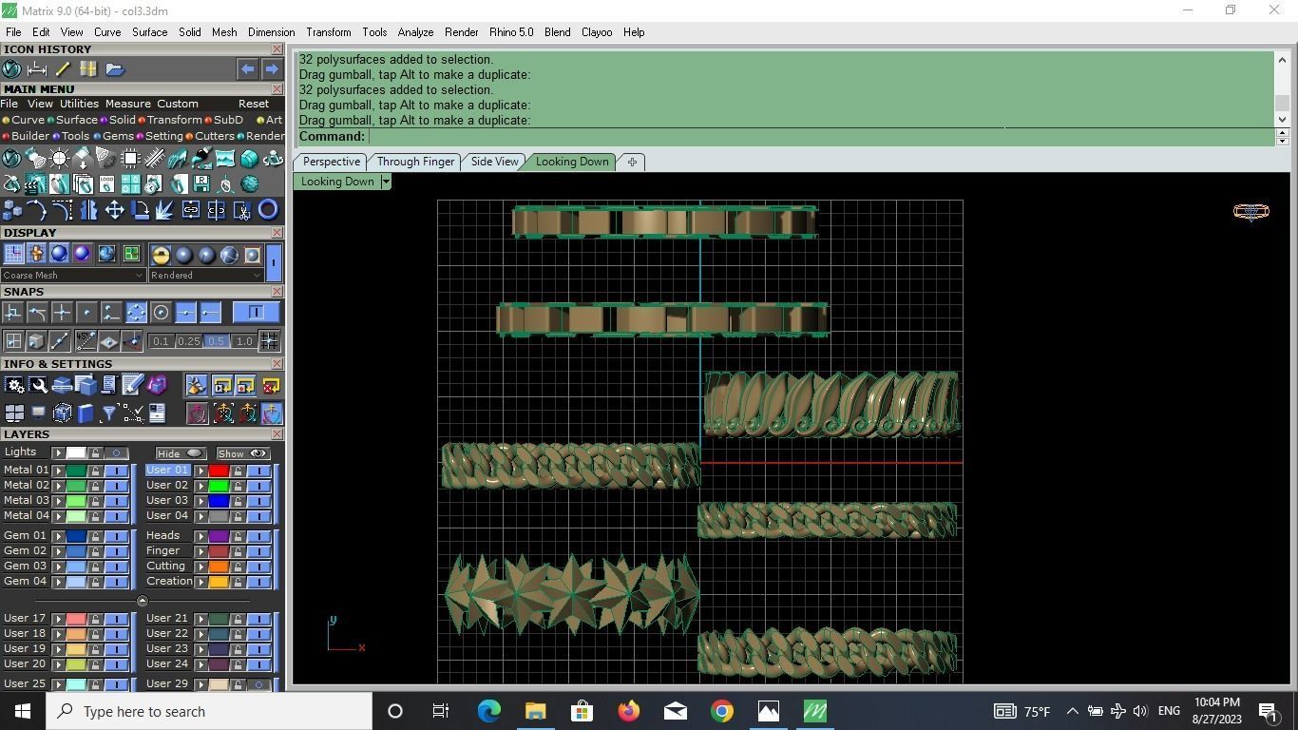The height and width of the screenshot is (730, 1298).
Task: Expand the Metal 02 layer arrow
Action: pos(58,486)
